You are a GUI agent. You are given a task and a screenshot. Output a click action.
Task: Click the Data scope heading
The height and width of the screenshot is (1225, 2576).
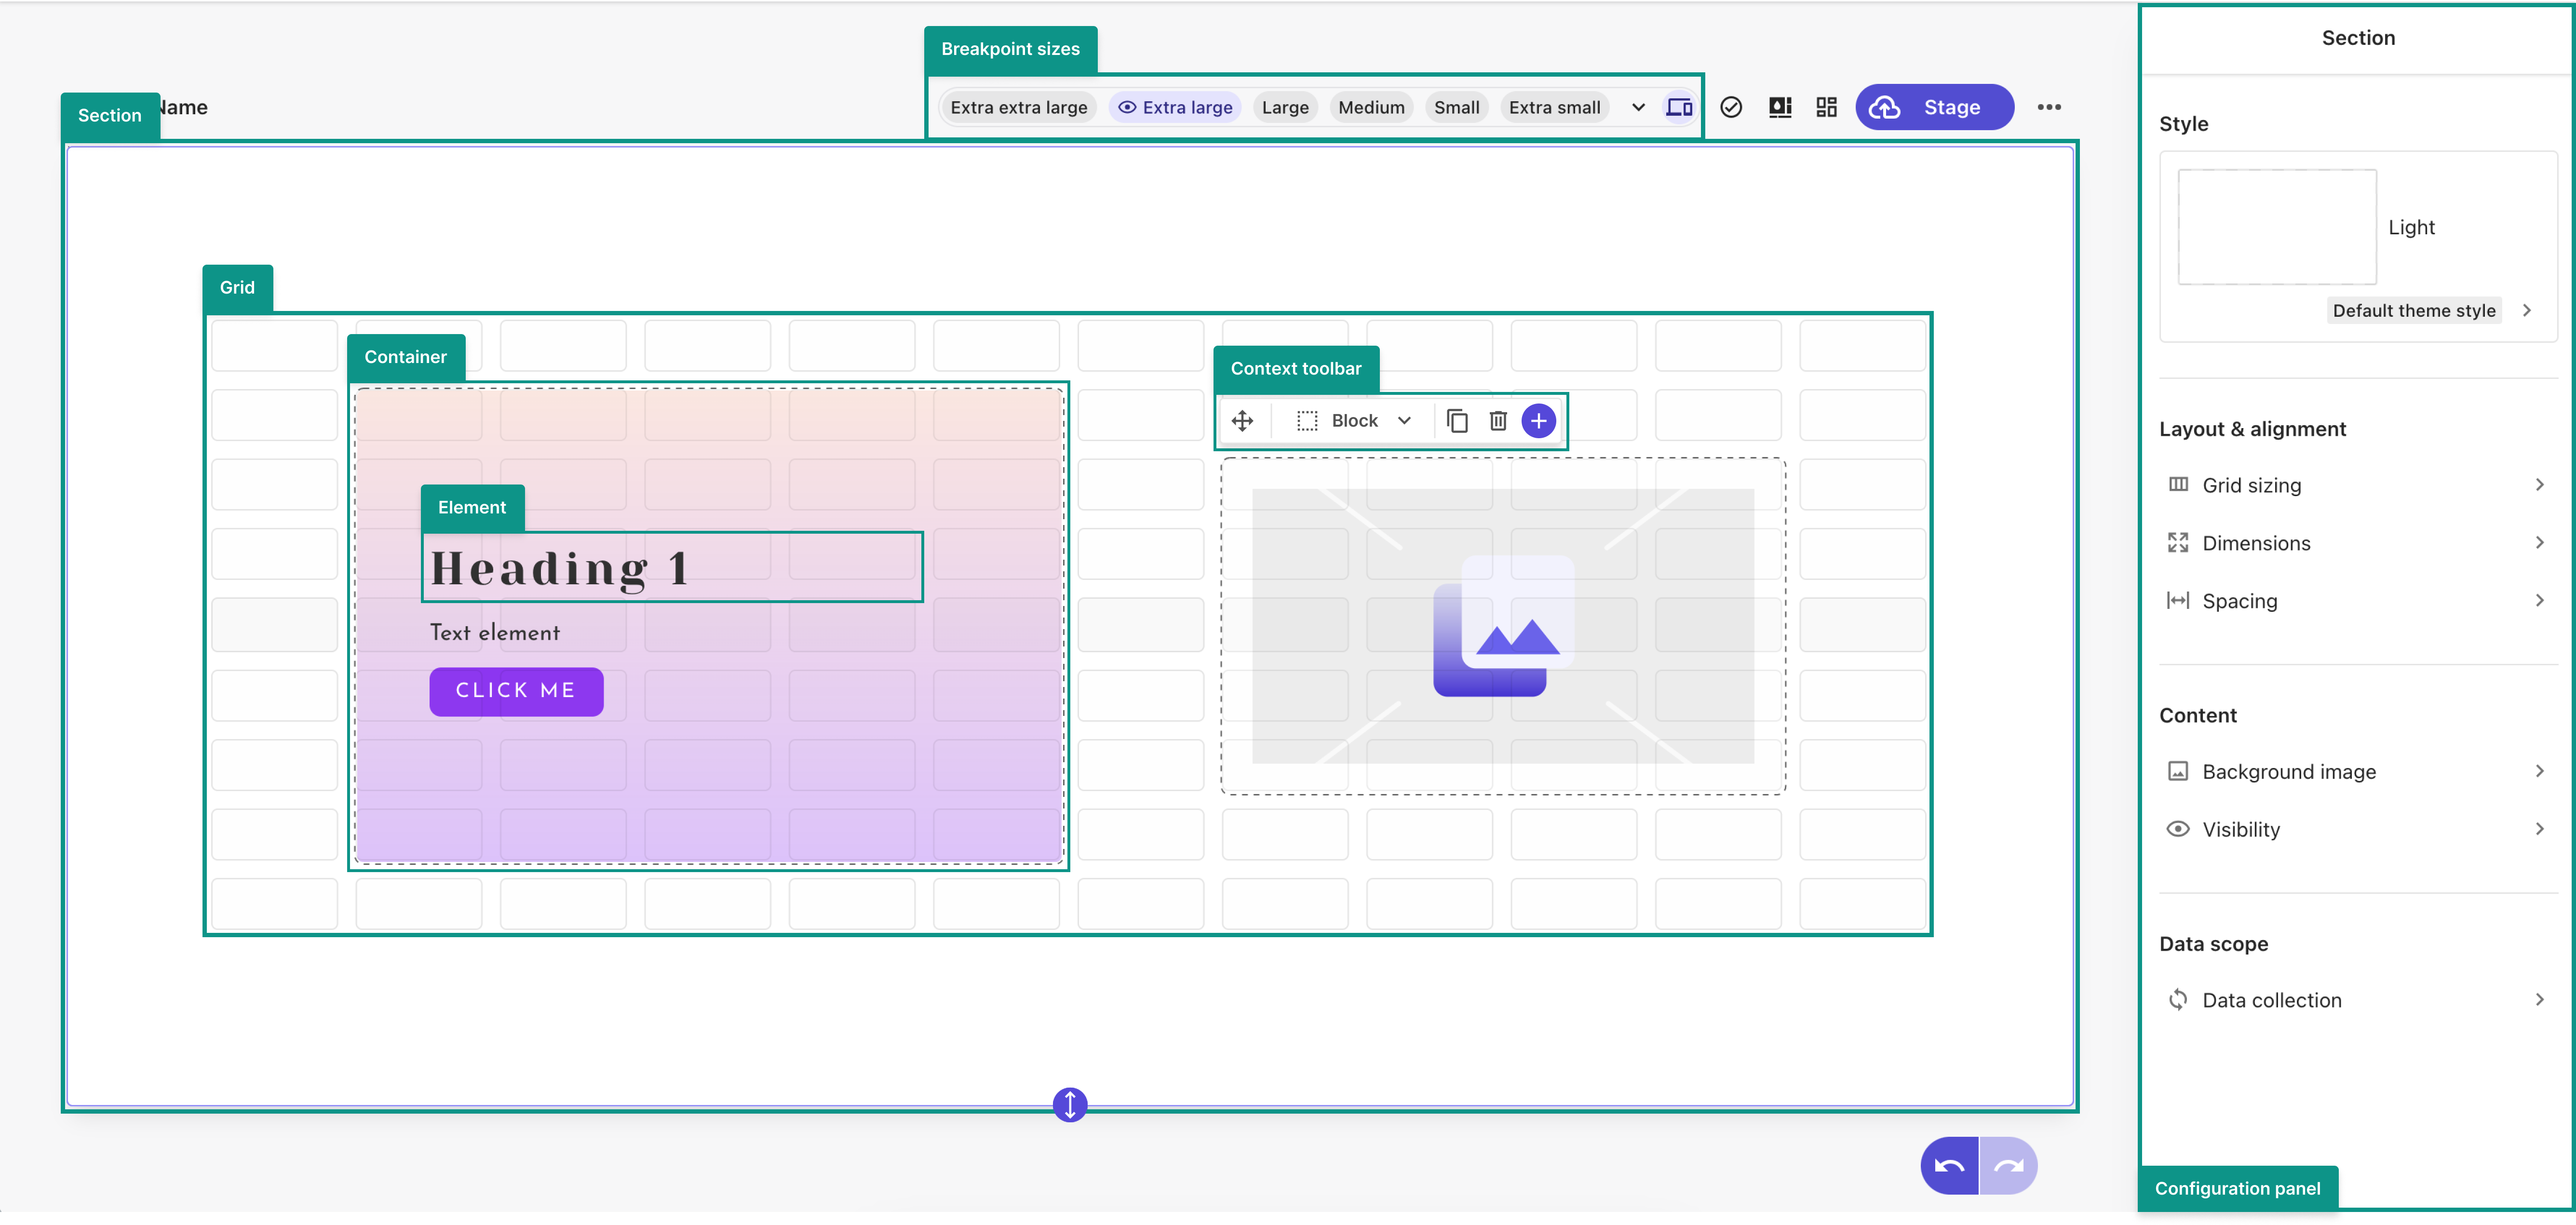point(2213,944)
